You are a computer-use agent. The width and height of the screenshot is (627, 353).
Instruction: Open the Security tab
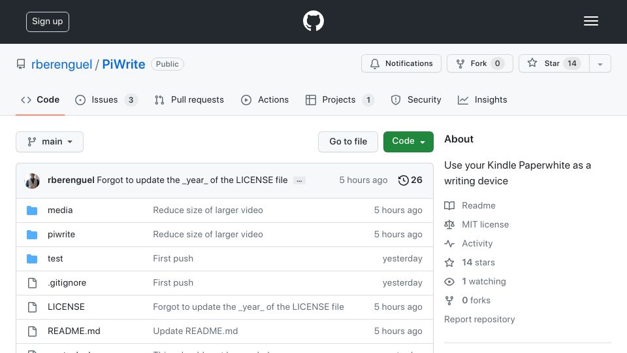[416, 99]
